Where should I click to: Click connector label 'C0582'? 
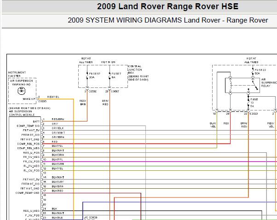click(92, 91)
